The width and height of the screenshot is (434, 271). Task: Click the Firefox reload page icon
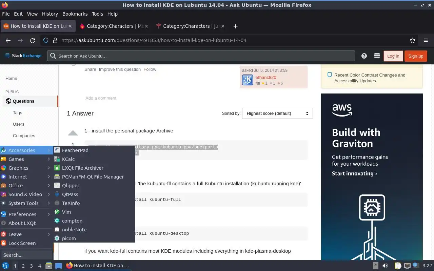coord(33,40)
